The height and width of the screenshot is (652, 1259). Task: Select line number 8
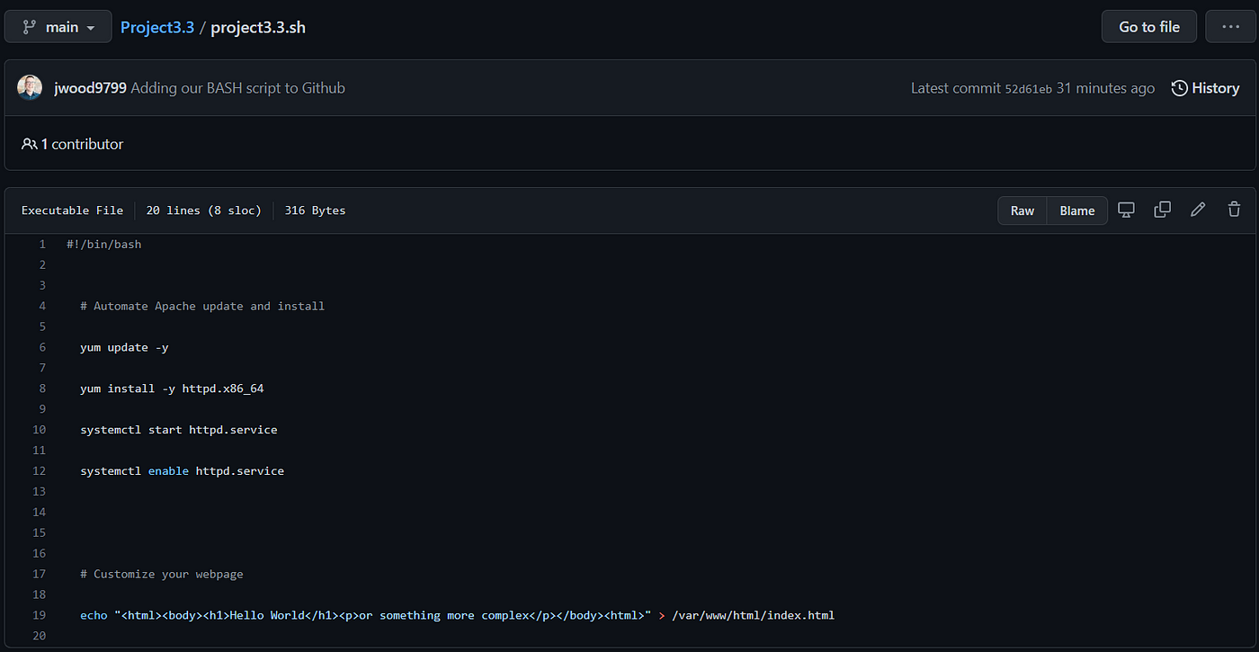[41, 389]
